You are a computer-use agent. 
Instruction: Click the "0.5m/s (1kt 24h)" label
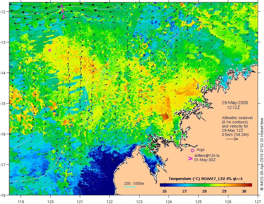(x=235, y=134)
